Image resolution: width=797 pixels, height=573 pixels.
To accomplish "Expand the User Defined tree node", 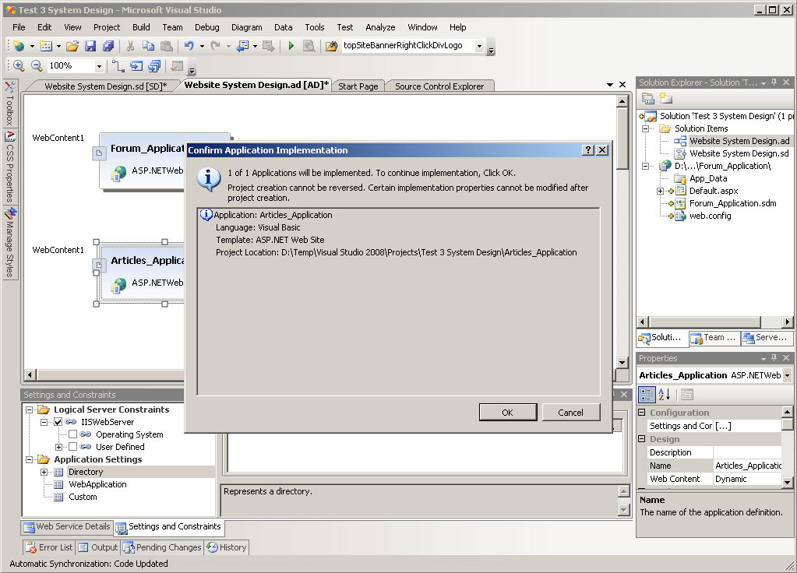I will click(x=59, y=447).
